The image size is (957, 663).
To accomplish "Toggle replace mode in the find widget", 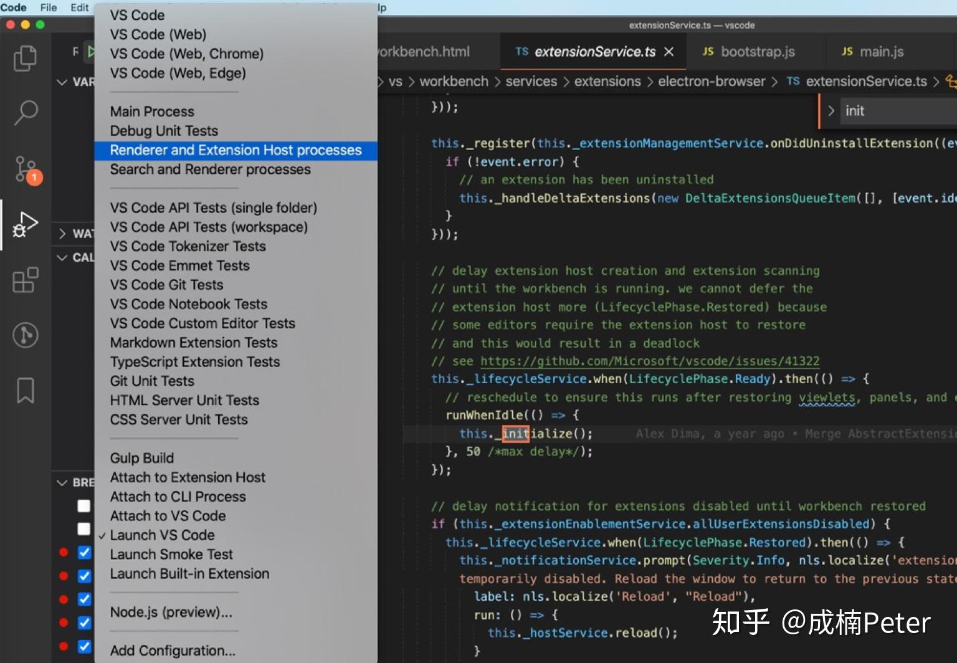I will tap(831, 111).
